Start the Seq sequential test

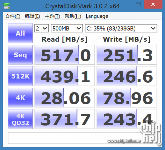pyautogui.click(x=20, y=55)
